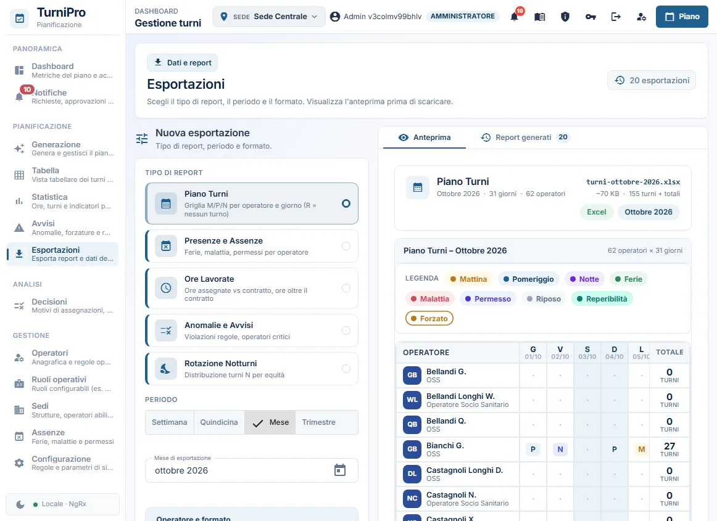Select Ore Lavorate report type
This screenshot has height=521, width=717.
pos(252,288)
